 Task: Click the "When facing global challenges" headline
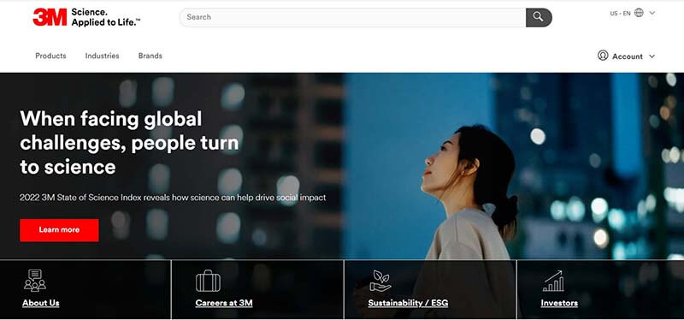click(x=130, y=142)
